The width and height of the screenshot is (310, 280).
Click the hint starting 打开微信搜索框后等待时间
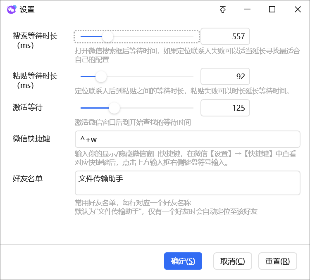[187, 55]
